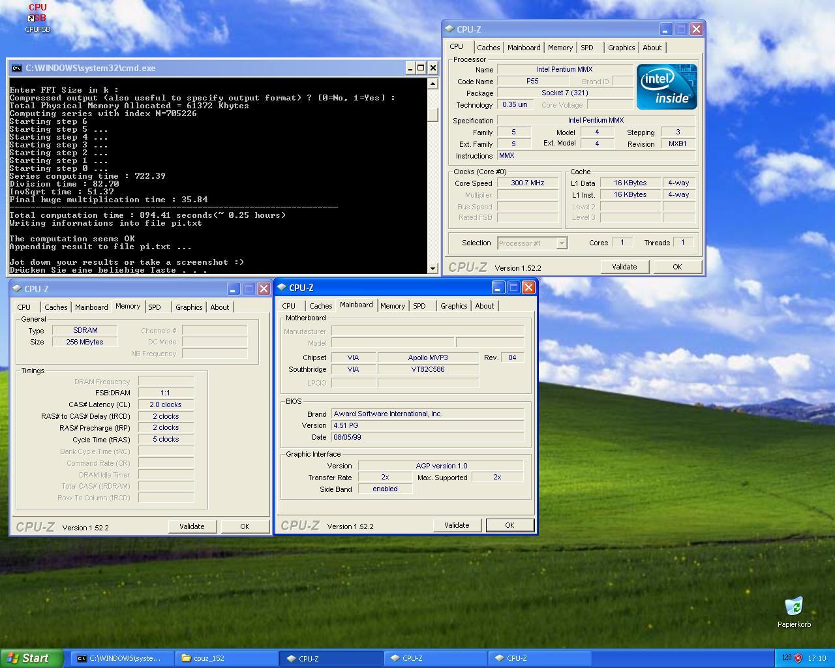Click the BIOS date 08/05/99 field
This screenshot has width=835, height=668.
[427, 437]
